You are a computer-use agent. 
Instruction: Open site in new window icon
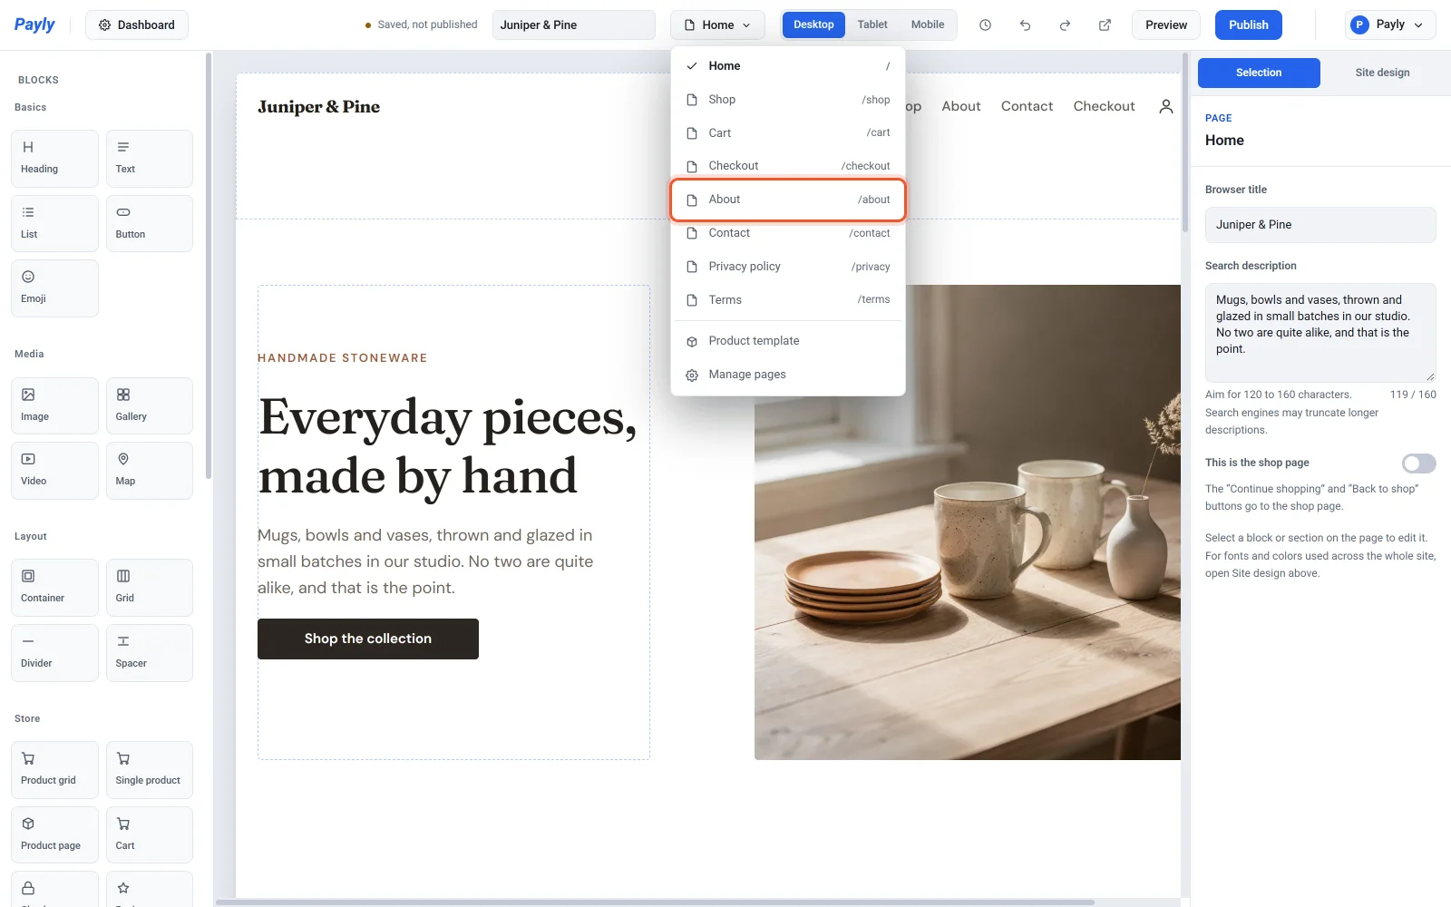point(1105,25)
